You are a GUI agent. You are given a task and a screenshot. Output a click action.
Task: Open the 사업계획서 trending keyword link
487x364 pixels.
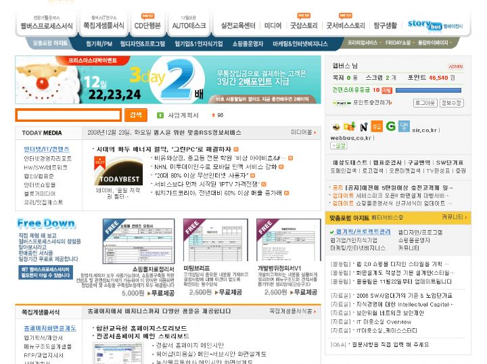click(x=183, y=115)
